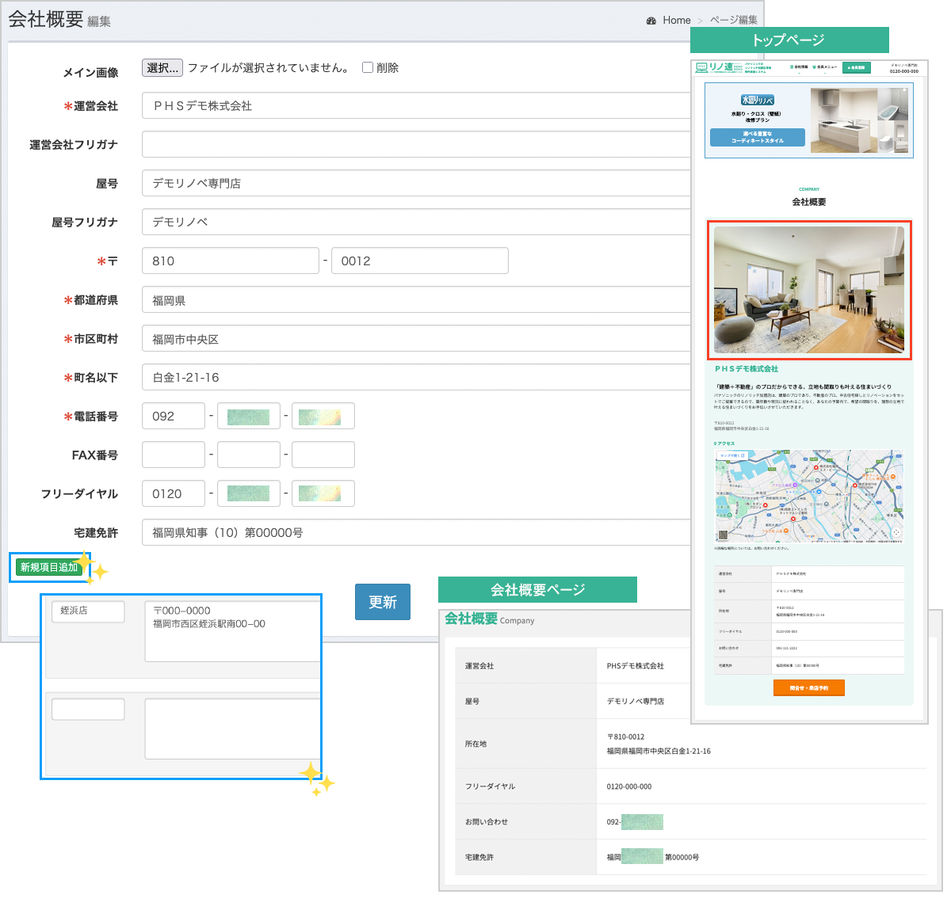Click the 水廻りリノベ banner in preview

pos(809,120)
